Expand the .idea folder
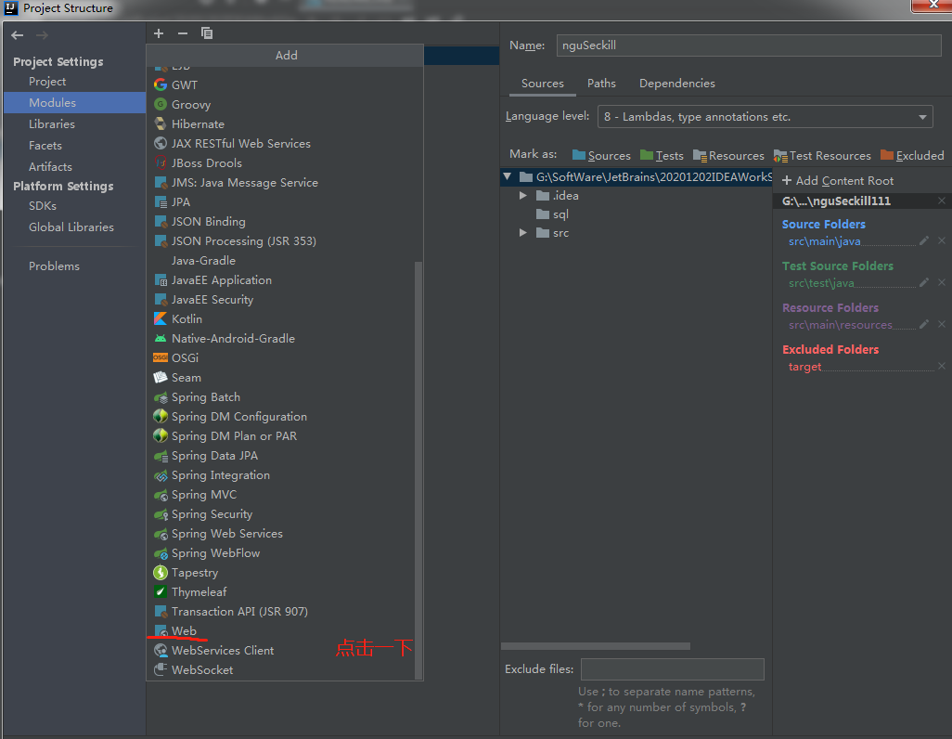Viewport: 952px width, 739px height. click(x=522, y=196)
